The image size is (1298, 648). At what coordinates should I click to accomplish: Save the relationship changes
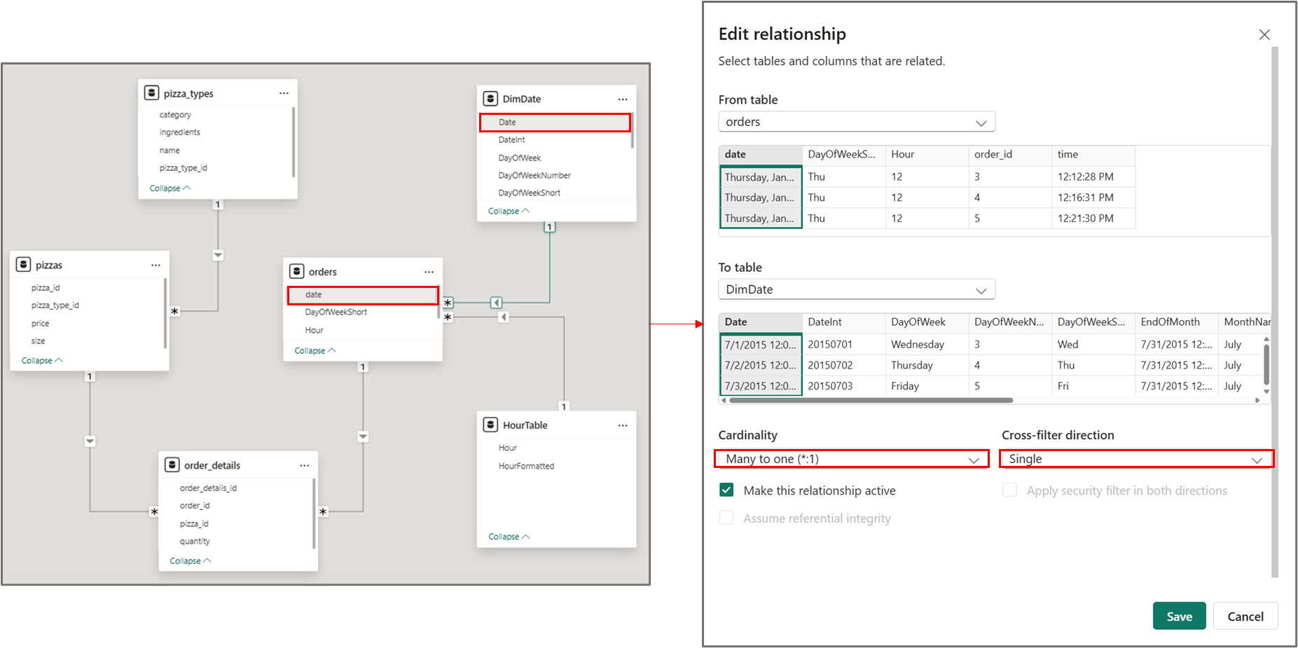[1180, 616]
